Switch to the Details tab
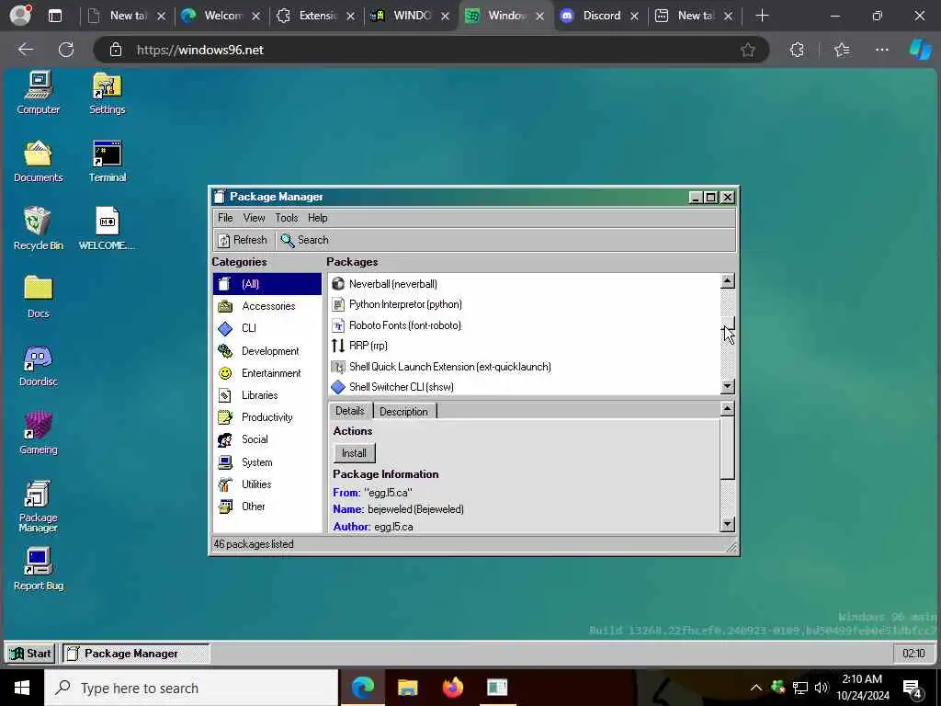 tap(350, 411)
